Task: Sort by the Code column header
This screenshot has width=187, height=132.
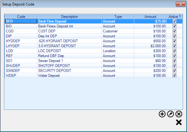Action: click(21, 17)
